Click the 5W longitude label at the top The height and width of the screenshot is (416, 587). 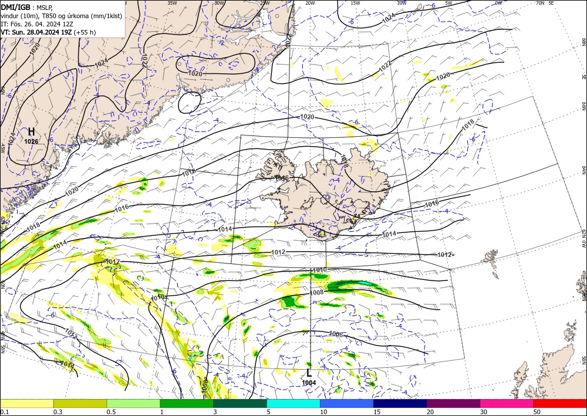pos(449,2)
